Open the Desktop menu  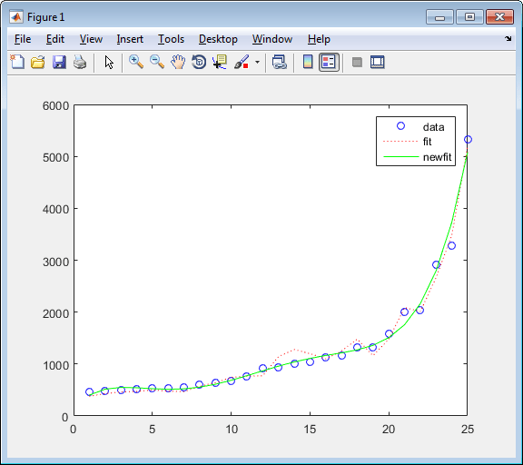tap(218, 39)
